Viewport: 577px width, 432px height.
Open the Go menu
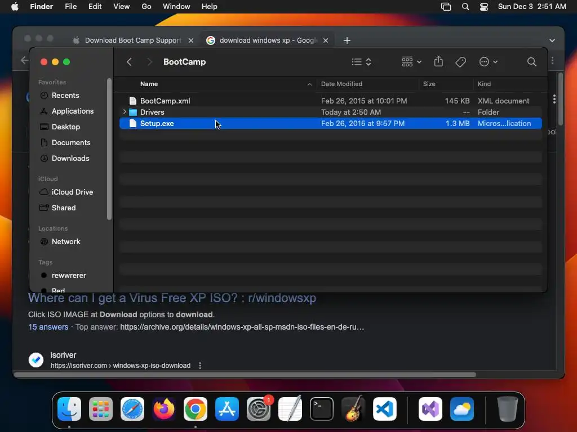coord(147,7)
